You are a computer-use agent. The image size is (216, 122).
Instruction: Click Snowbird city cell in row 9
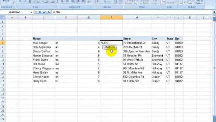pyautogui.click(x=158, y=56)
